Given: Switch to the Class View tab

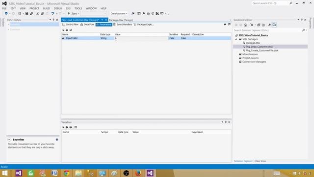Looking at the screenshot, I should (x=260, y=161).
